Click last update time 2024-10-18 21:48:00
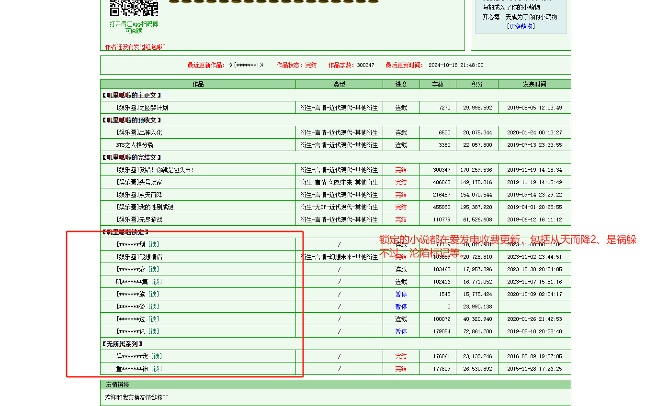 point(456,65)
